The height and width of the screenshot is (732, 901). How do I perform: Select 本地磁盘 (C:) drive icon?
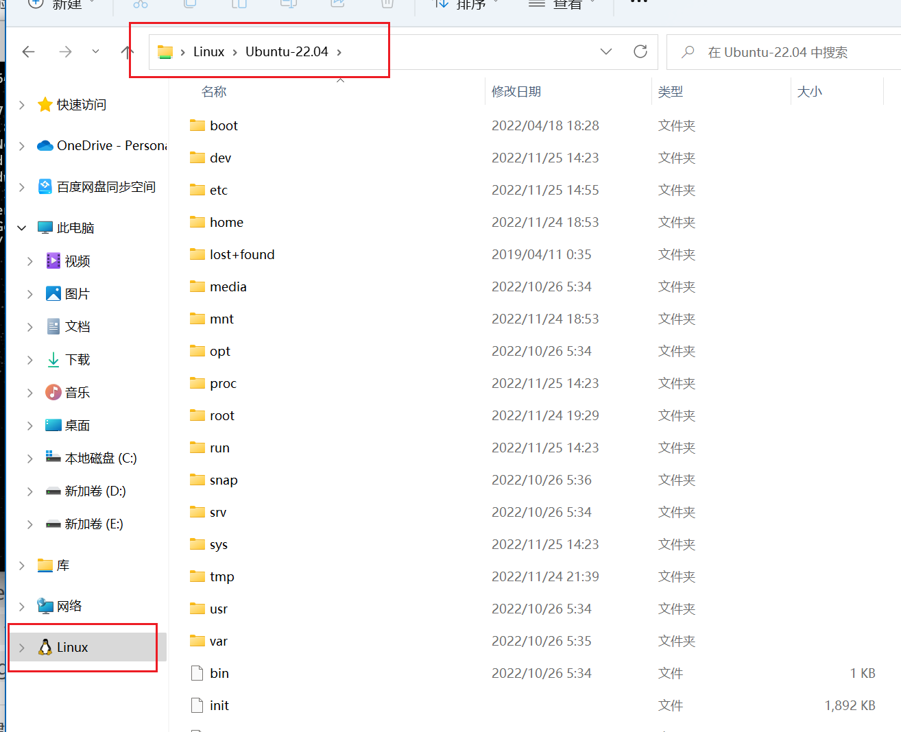[53, 456]
